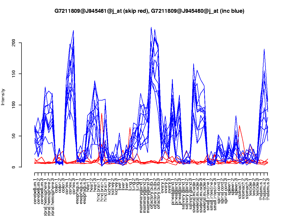Click the red peak above lung.1
The height and width of the screenshot is (216, 288).
[x=130, y=127]
